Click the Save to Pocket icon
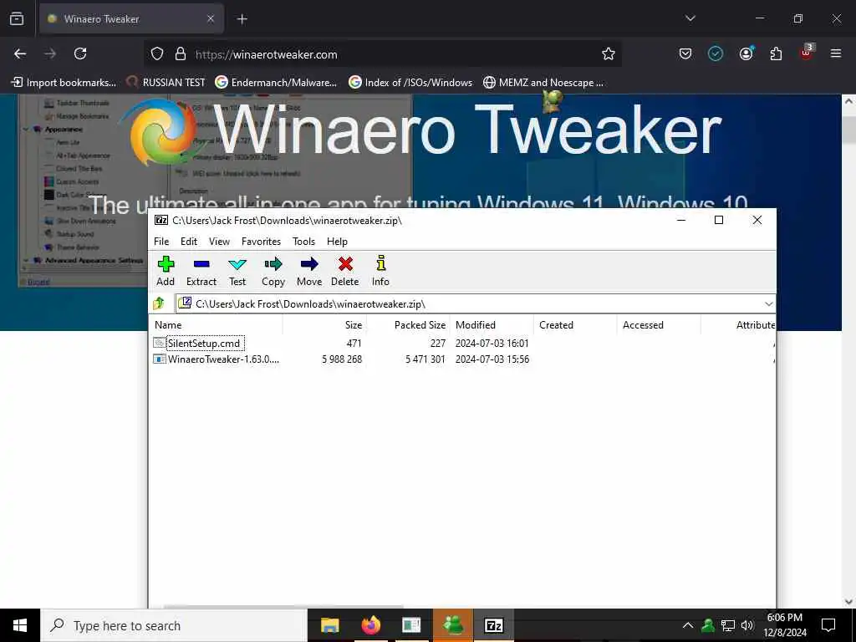 685,53
